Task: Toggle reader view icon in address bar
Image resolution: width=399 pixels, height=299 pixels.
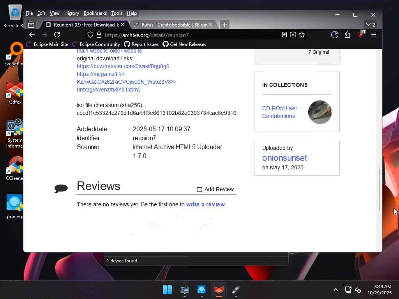Action: 284,35
